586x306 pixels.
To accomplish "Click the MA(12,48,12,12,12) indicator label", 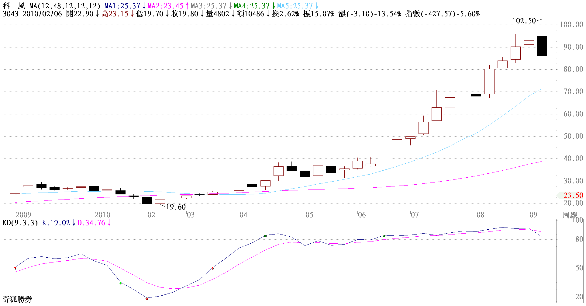I will tap(65, 6).
